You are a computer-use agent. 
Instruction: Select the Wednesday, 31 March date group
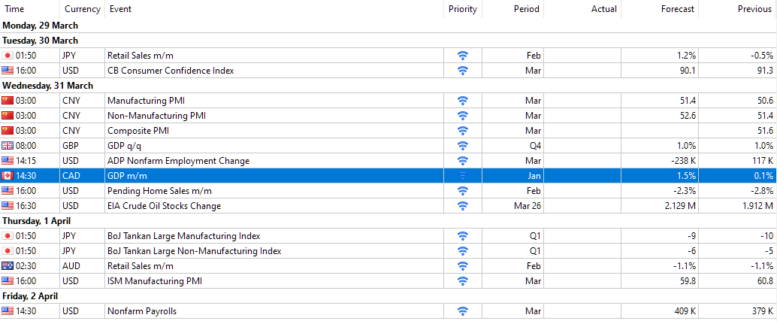pyautogui.click(x=48, y=86)
